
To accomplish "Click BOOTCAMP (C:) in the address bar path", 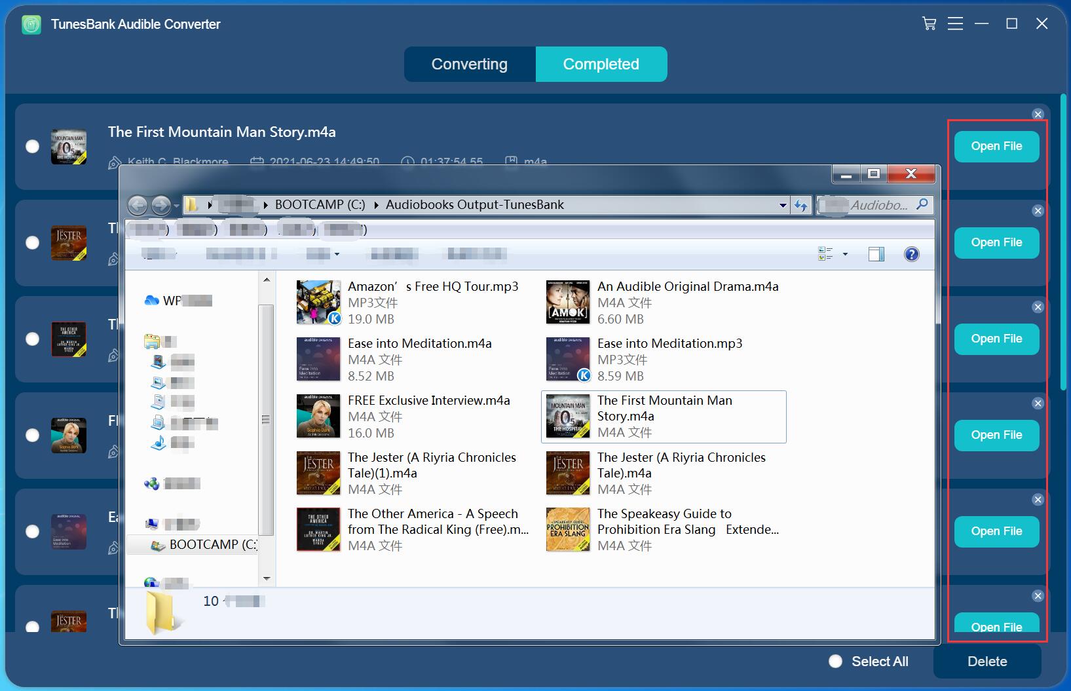I will 320,204.
